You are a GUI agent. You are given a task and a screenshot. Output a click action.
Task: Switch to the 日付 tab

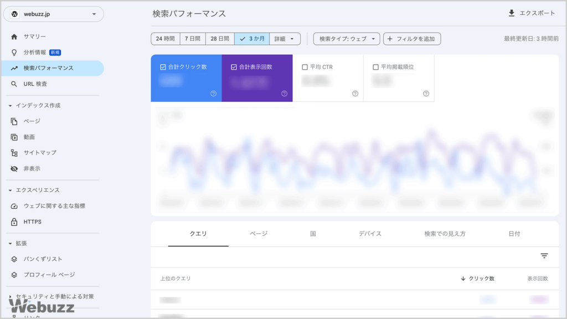514,234
